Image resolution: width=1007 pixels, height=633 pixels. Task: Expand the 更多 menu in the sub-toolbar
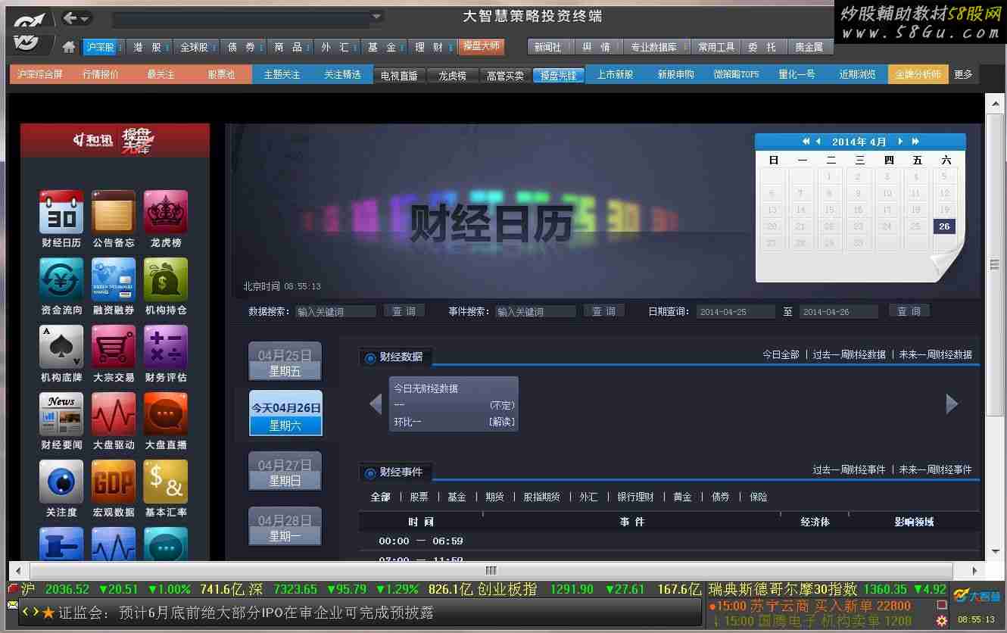[963, 74]
